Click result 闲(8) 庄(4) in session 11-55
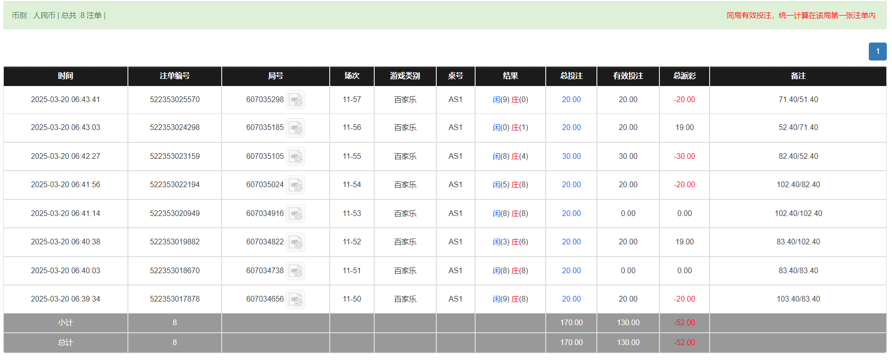Image resolution: width=892 pixels, height=363 pixels. (510, 156)
